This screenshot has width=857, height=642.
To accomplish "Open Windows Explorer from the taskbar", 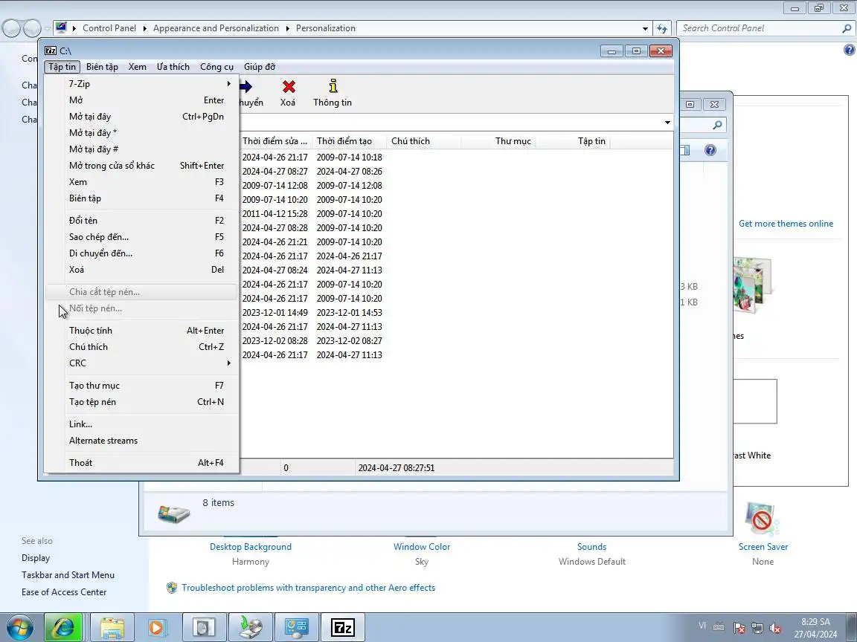I will tap(112, 627).
